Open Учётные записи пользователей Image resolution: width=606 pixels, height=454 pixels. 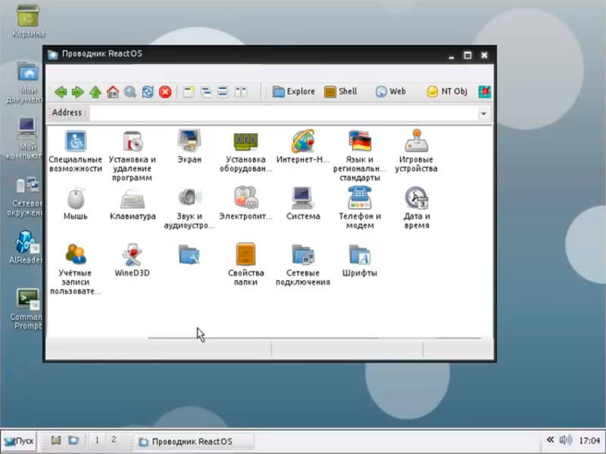click(x=76, y=269)
